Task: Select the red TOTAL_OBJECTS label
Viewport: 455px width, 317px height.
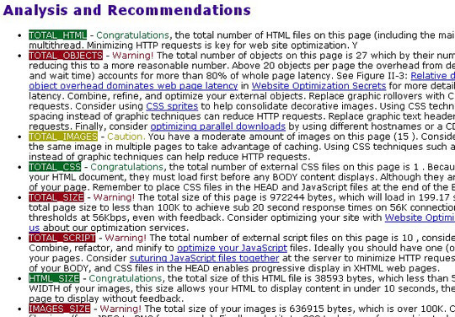Action: pos(66,56)
